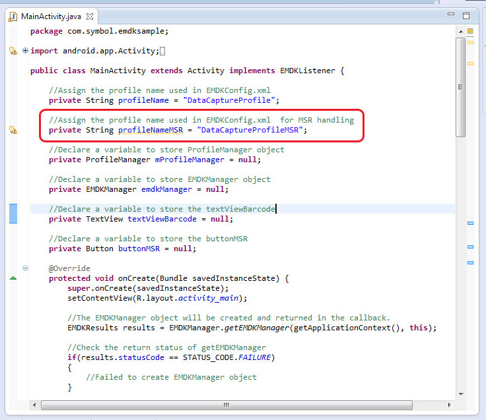Click the green override triangle beside onCreate

[x=13, y=279]
